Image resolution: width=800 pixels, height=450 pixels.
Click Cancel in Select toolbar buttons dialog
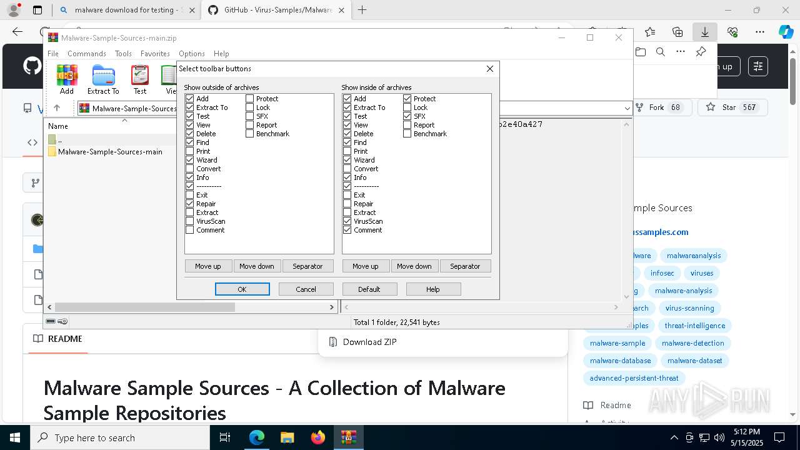pyautogui.click(x=306, y=289)
